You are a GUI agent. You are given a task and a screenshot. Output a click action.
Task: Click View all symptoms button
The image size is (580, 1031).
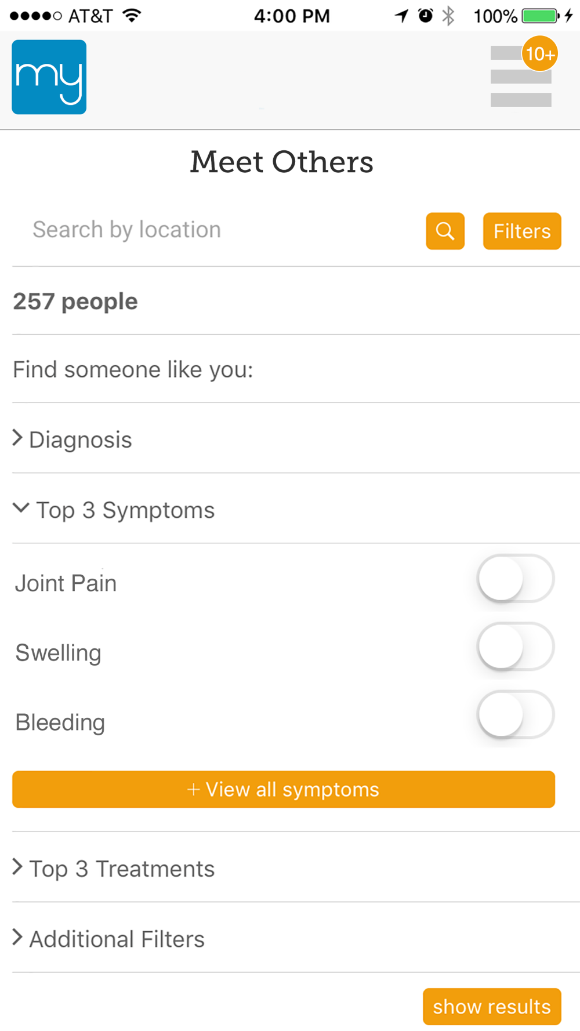pyautogui.click(x=284, y=789)
